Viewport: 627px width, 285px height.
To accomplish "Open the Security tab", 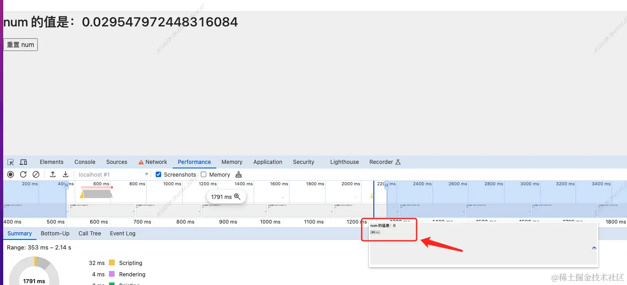I will pos(304,162).
